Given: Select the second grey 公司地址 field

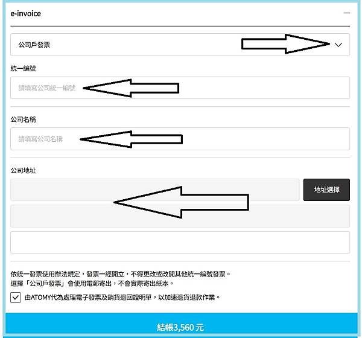Looking at the screenshot, I should pos(180,216).
